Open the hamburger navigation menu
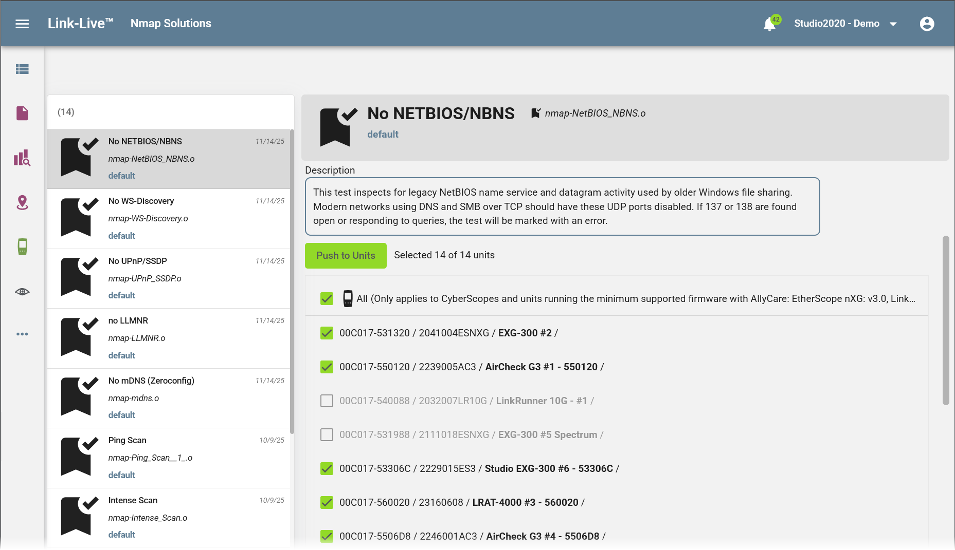 pyautogui.click(x=22, y=24)
